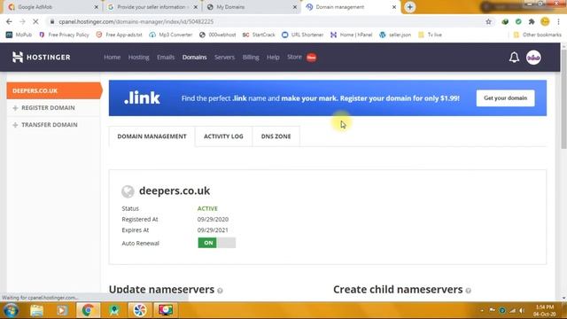567x319 pixels.
Task: Click help icon beside Create child nameservers
Action: [x=469, y=291]
